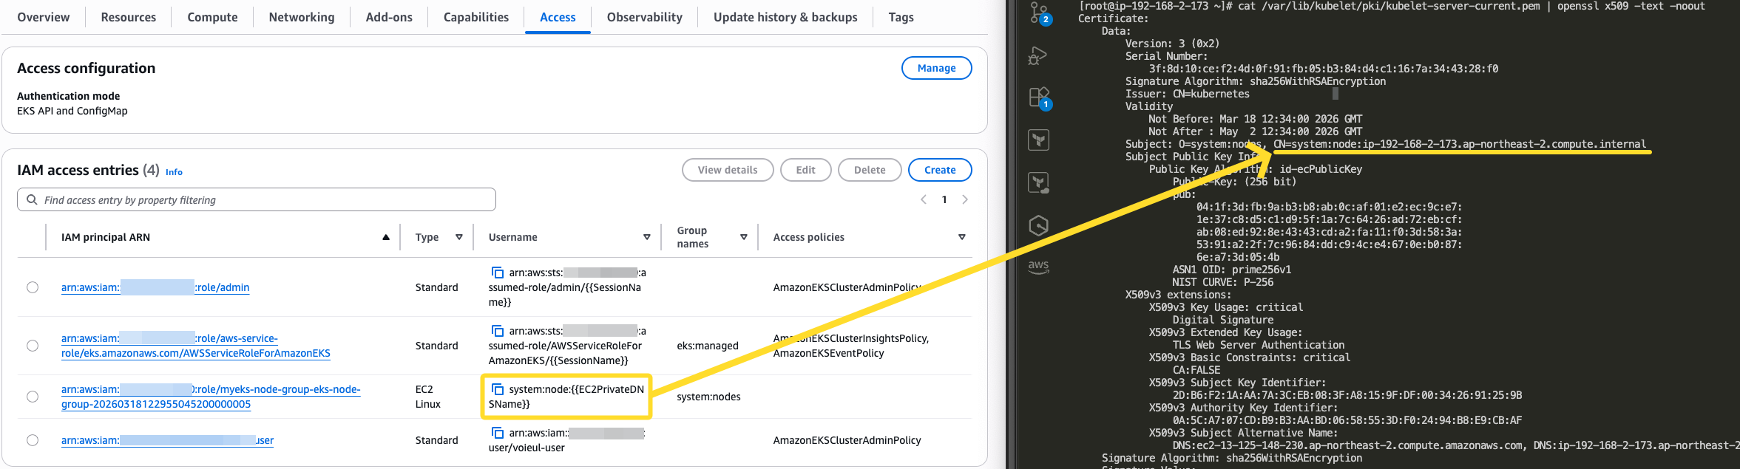The image size is (1740, 469).
Task: Click TLS Web Server Authentication in terminal
Action: point(1259,345)
